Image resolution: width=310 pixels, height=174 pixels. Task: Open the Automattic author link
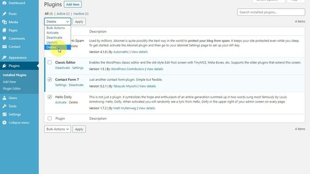[121, 52]
